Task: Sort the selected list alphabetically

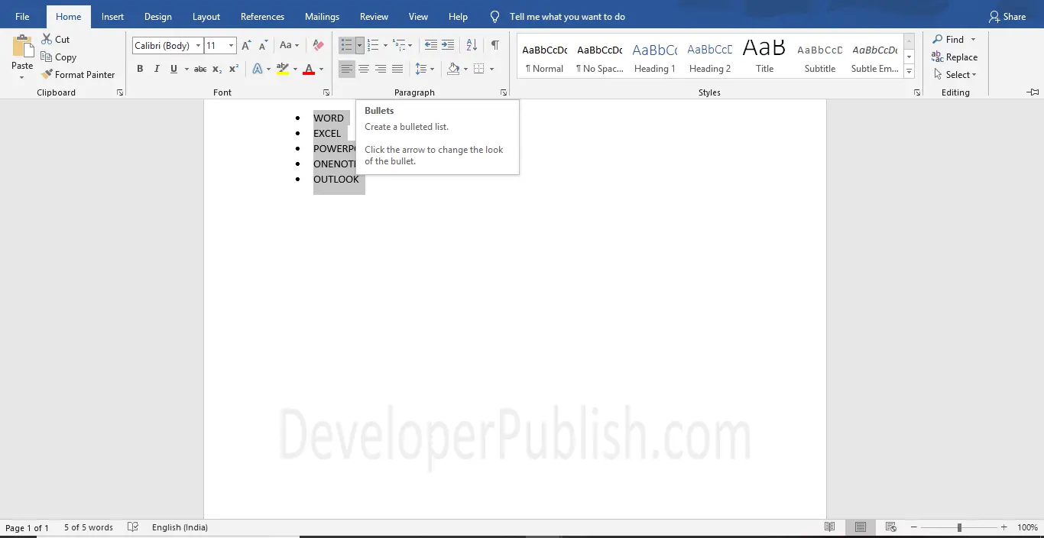Action: [472, 46]
